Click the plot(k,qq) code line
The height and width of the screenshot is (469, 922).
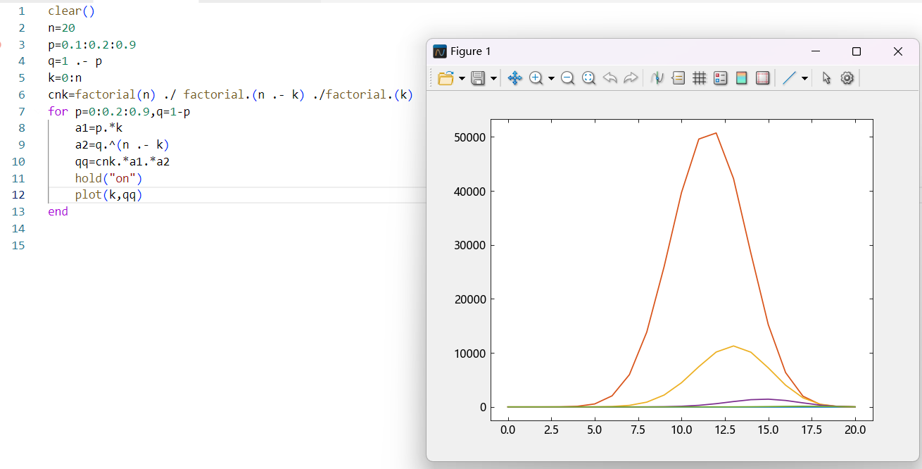(109, 195)
